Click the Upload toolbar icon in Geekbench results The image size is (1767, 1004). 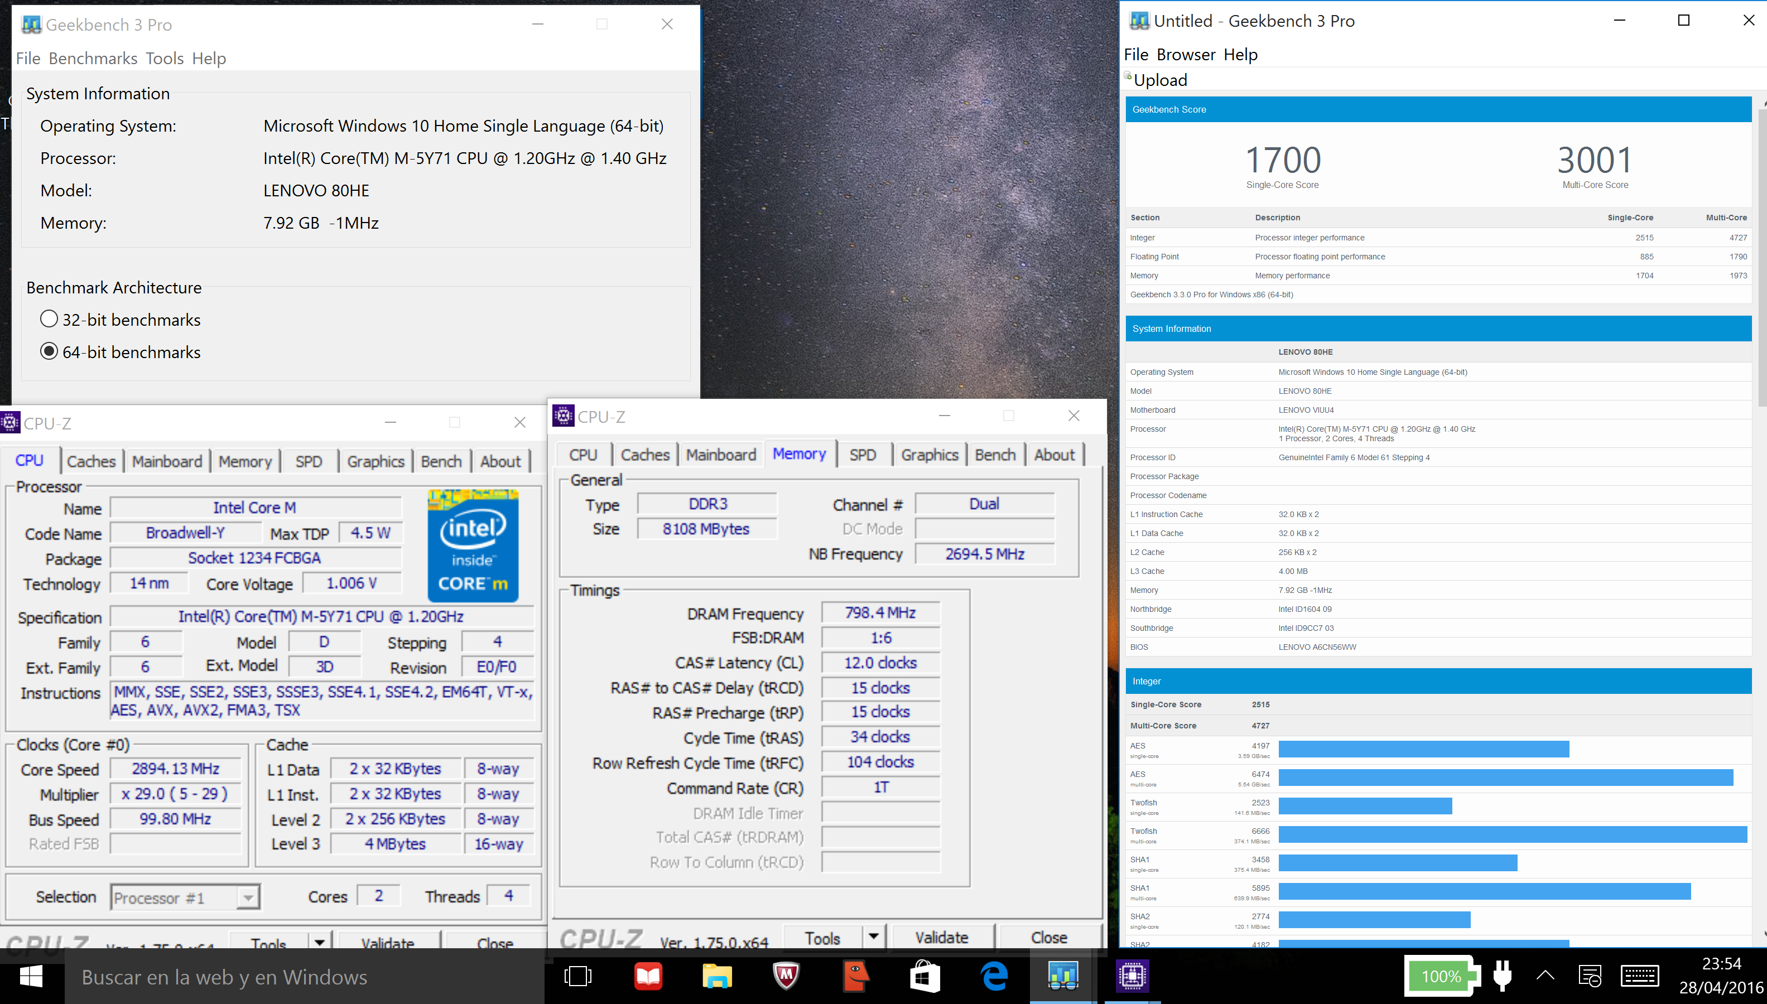(1128, 75)
